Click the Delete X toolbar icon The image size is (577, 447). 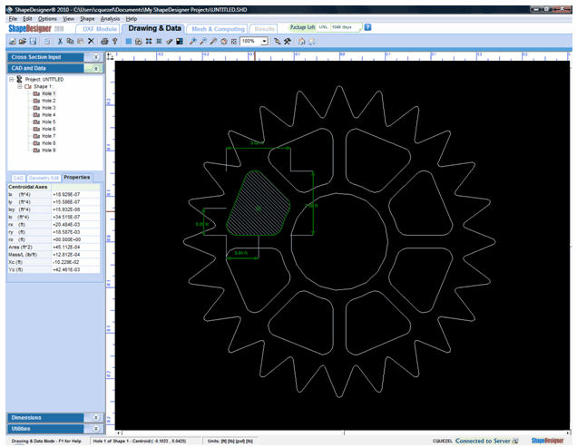(91, 42)
